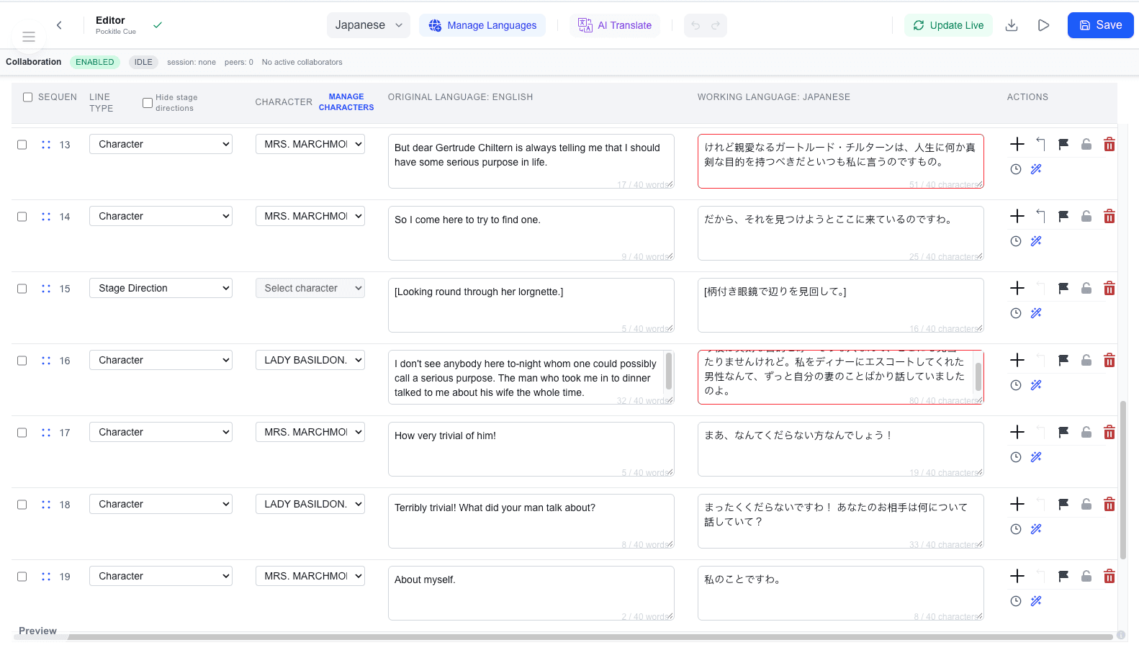Click Manage Languages button
The height and width of the screenshot is (645, 1139).
pyautogui.click(x=482, y=25)
